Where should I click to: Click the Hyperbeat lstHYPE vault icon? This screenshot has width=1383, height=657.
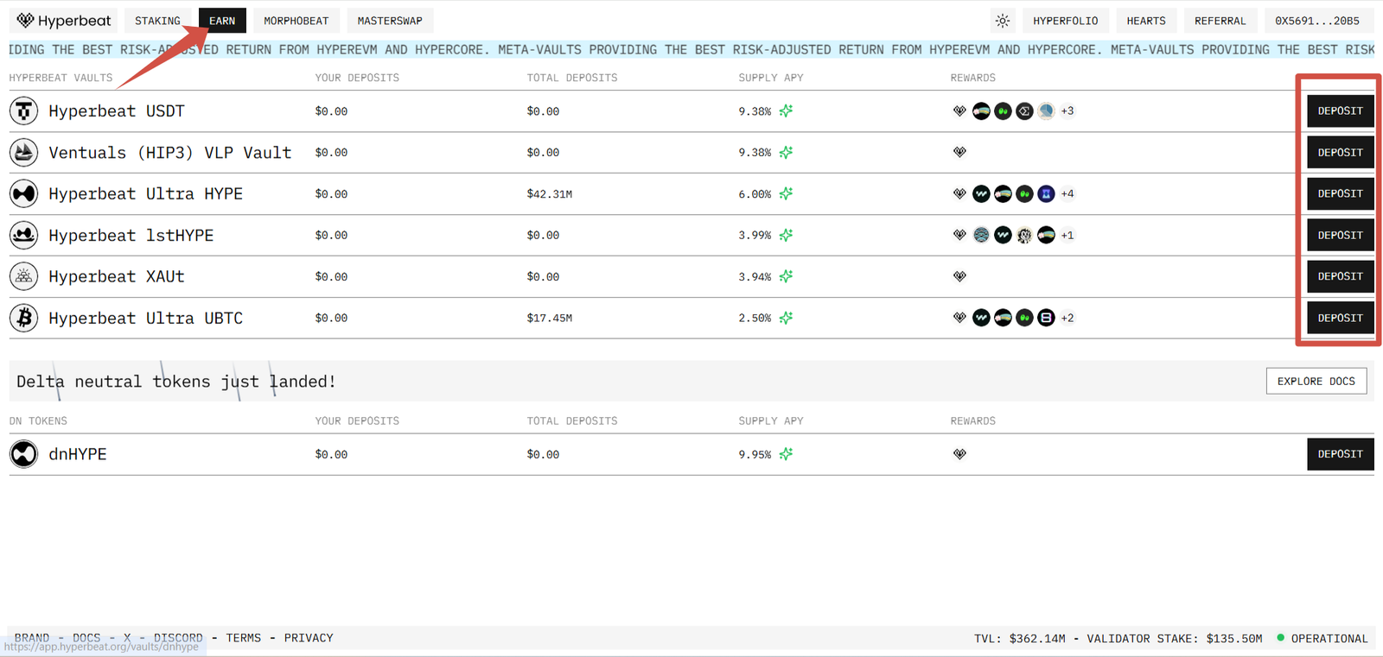24,235
